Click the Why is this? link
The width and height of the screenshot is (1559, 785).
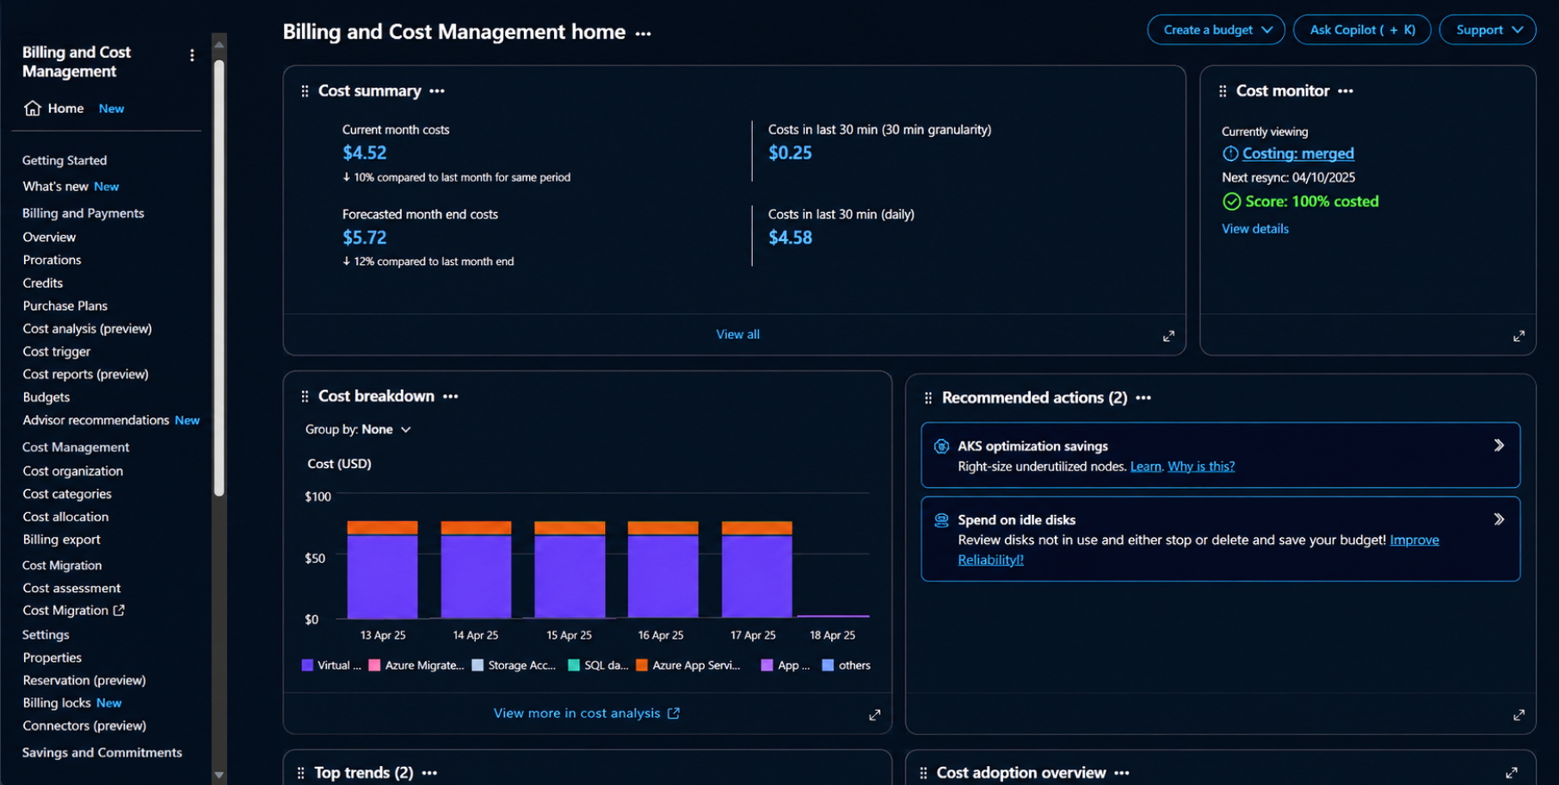pos(1201,467)
